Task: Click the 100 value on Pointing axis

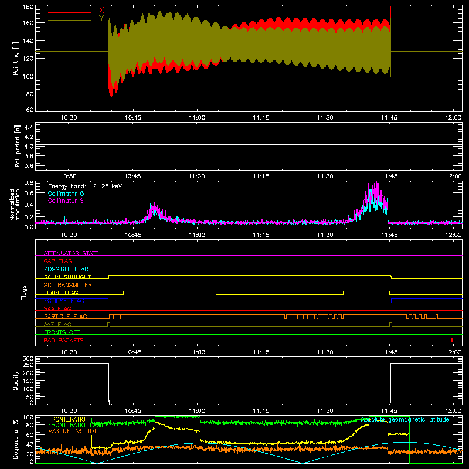Action: tap(28, 76)
